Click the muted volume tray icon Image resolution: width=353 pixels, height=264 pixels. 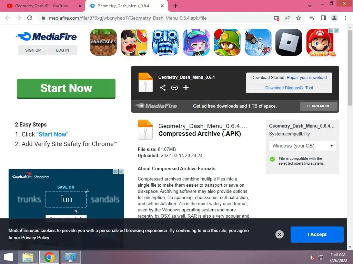point(312,257)
